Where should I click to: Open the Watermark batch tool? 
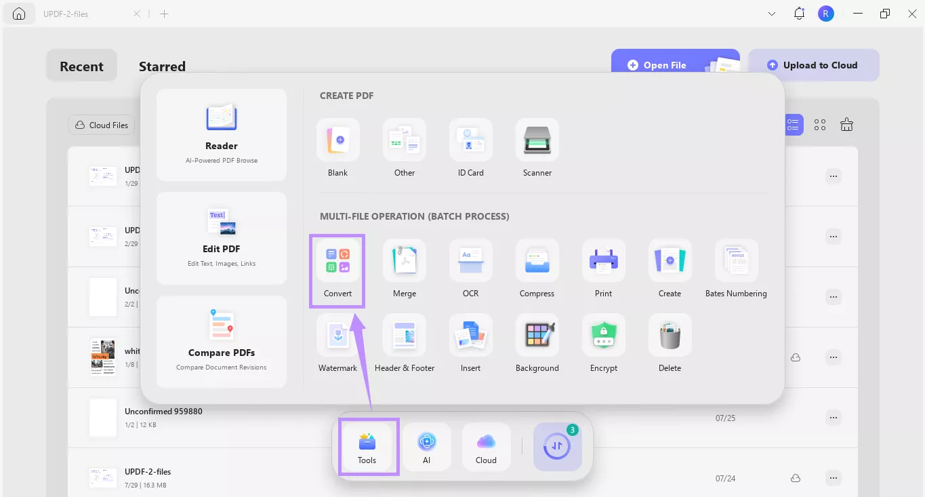[337, 344]
